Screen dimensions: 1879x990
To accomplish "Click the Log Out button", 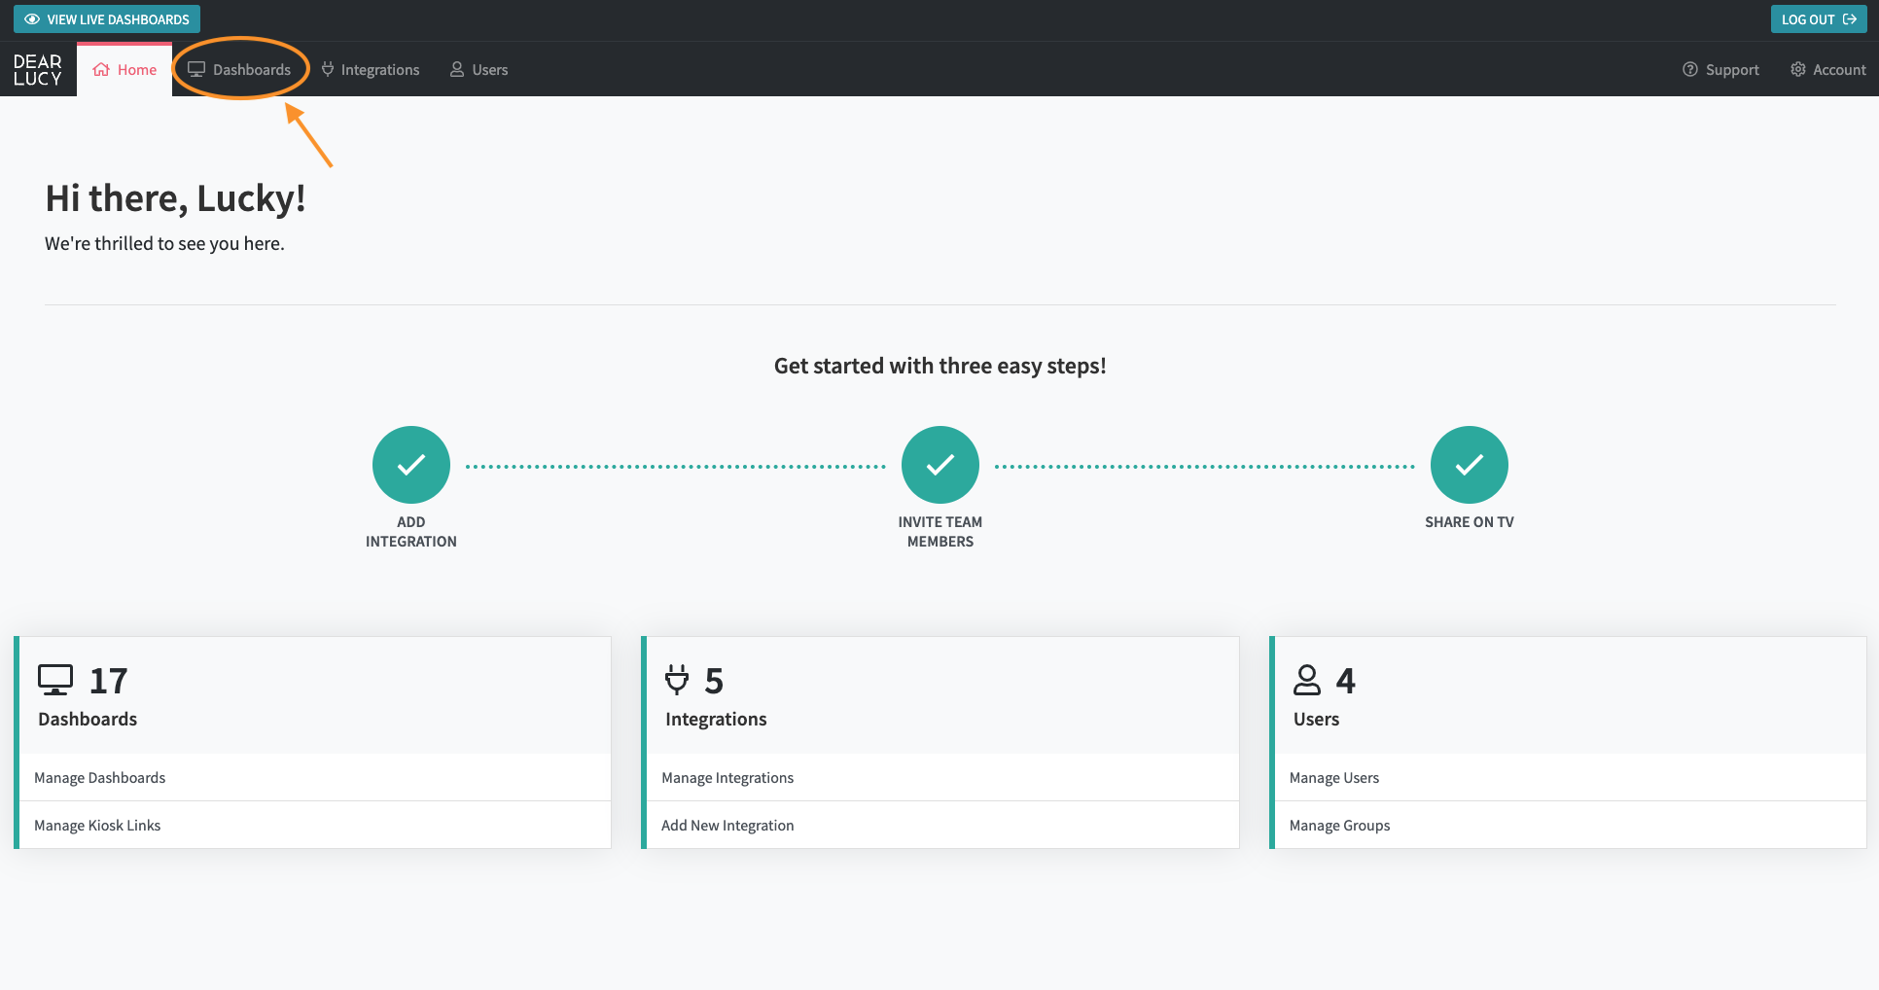I will pos(1819,19).
